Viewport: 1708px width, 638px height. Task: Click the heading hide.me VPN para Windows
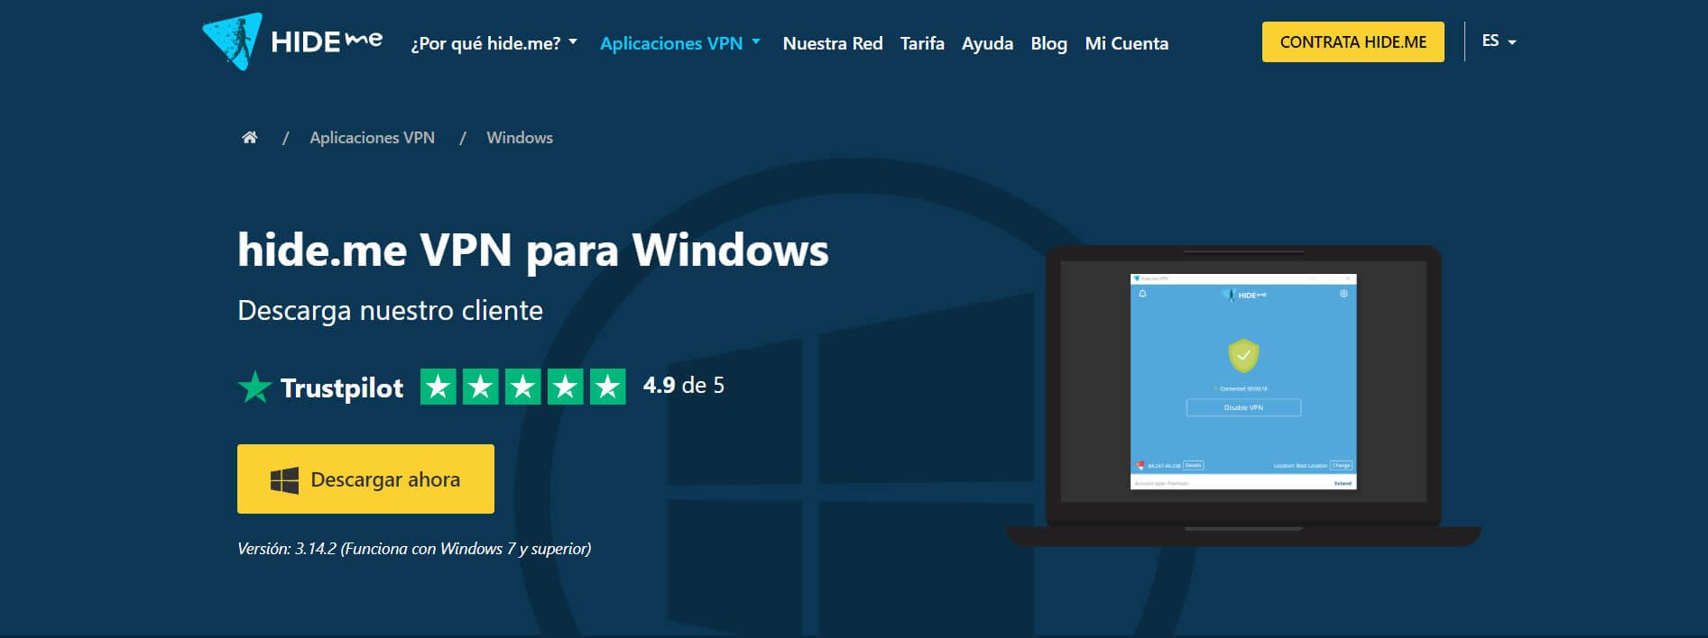[x=533, y=250]
